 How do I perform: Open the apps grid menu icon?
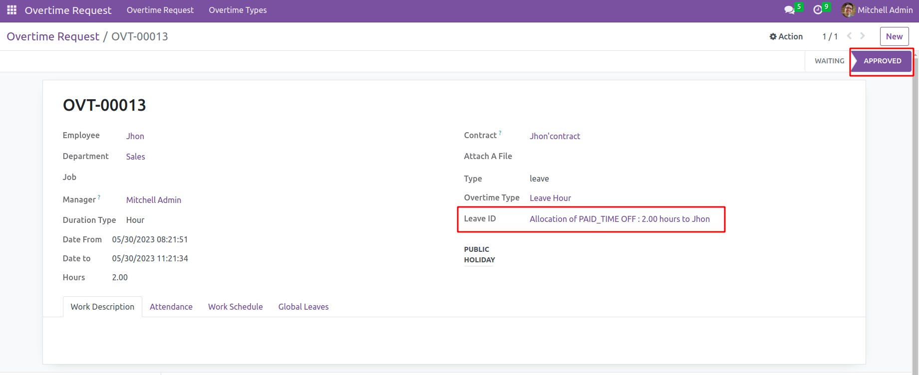pyautogui.click(x=11, y=10)
